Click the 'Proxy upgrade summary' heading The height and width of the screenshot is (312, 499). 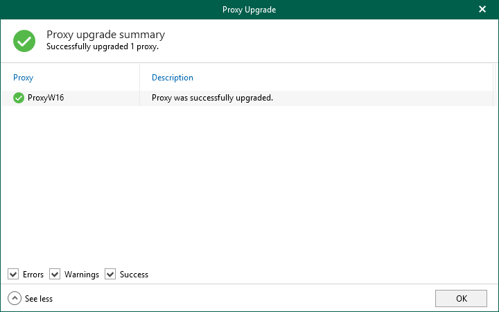[x=105, y=35]
